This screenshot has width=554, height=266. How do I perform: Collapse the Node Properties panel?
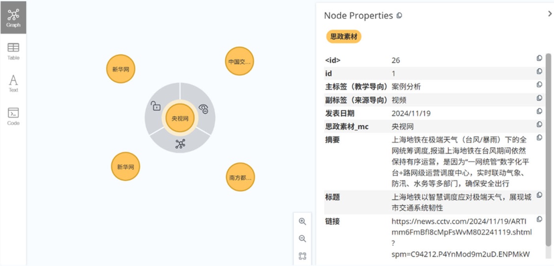click(x=550, y=14)
